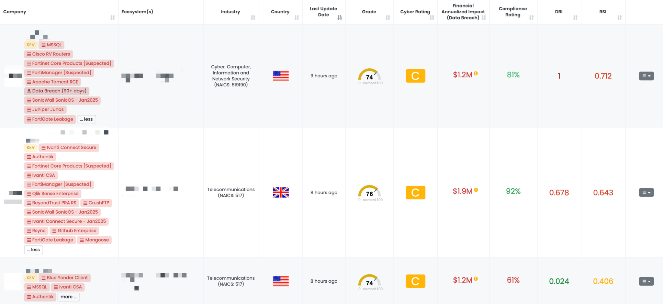Open actions menu for third company row
The width and height of the screenshot is (663, 304).
[646, 281]
